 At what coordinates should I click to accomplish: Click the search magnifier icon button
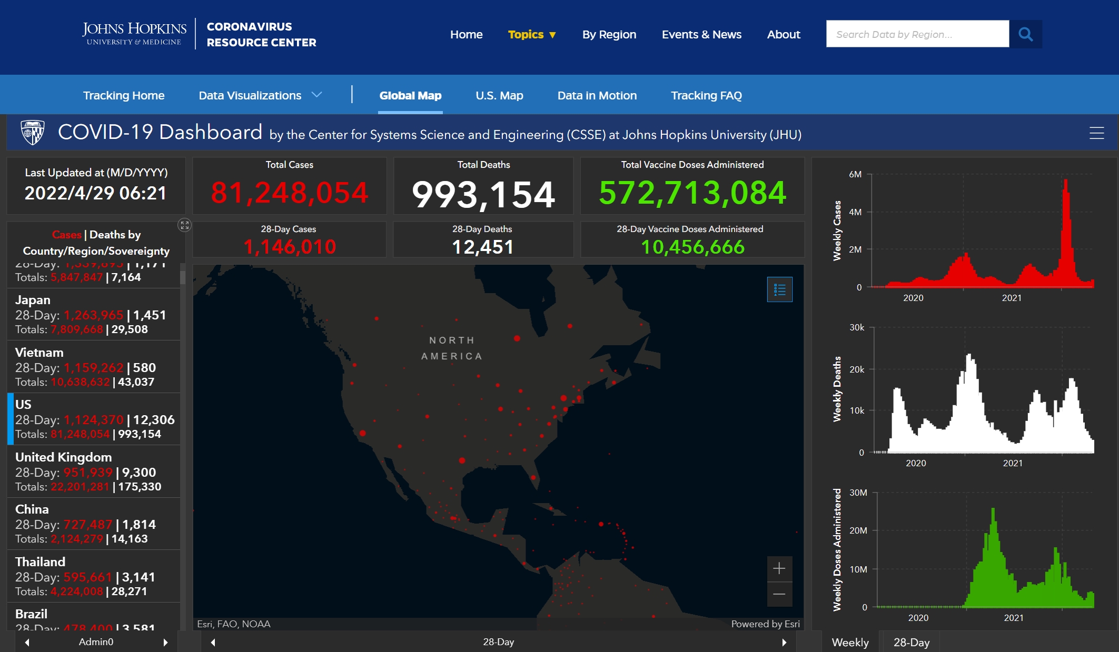pos(1025,34)
